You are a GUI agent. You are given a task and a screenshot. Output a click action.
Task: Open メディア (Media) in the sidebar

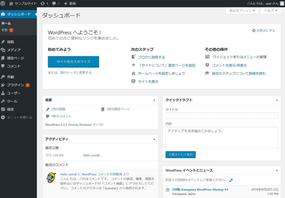pyautogui.click(x=14, y=50)
